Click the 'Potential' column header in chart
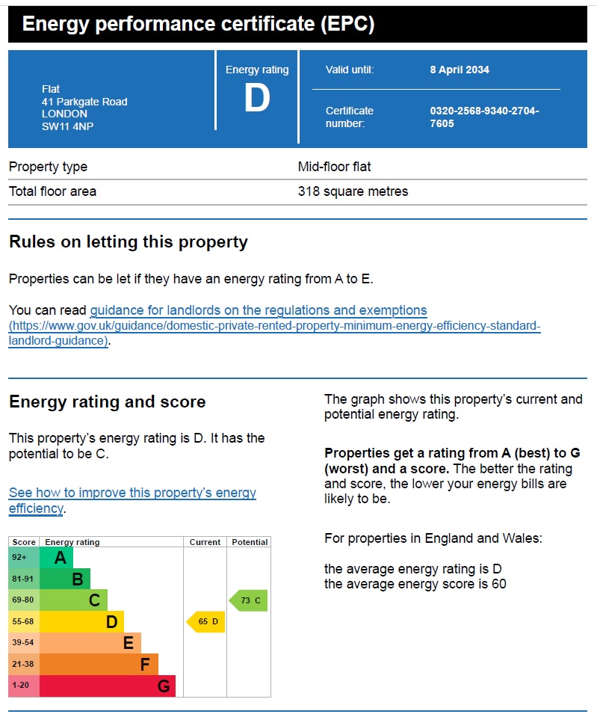This screenshot has width=597, height=720. tap(250, 542)
